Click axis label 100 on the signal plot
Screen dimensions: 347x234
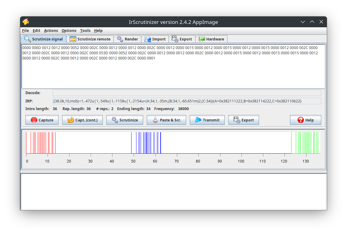tap(241, 161)
